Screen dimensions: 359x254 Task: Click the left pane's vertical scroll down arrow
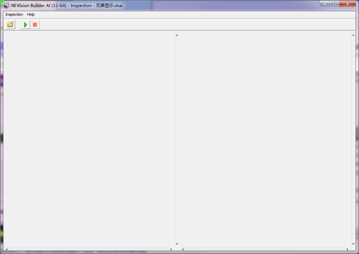click(177, 244)
